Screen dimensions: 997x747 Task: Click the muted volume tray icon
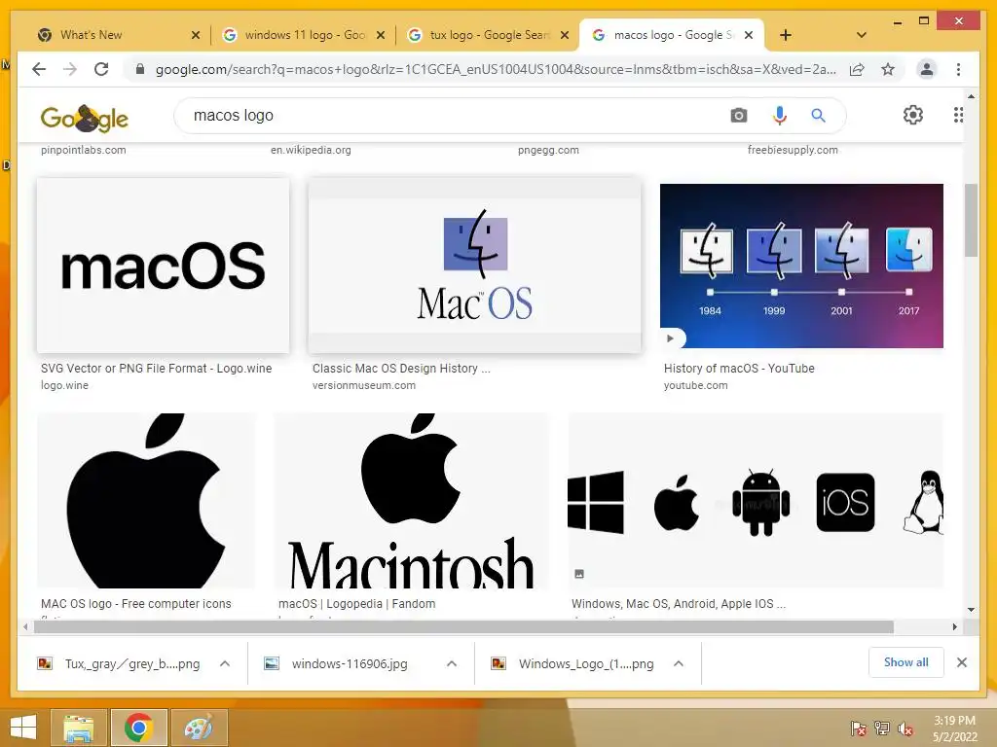pos(905,729)
